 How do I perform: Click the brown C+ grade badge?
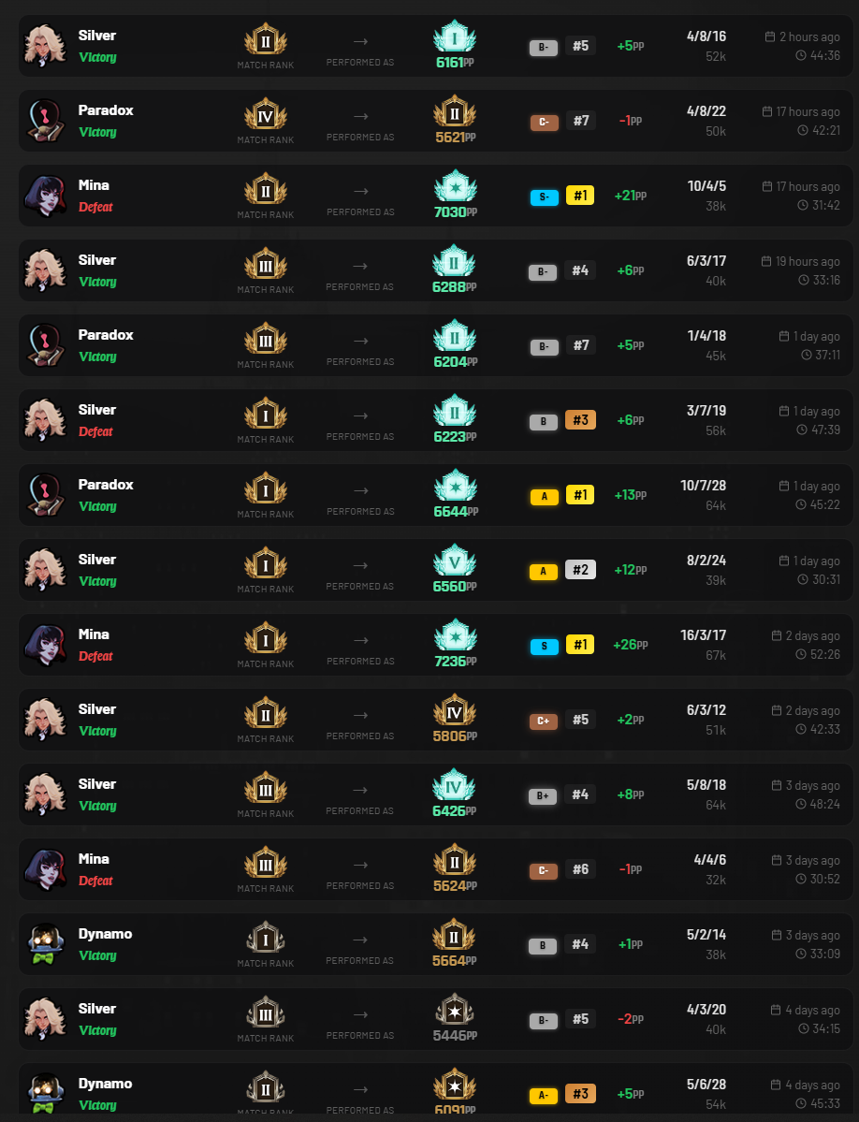pos(544,721)
